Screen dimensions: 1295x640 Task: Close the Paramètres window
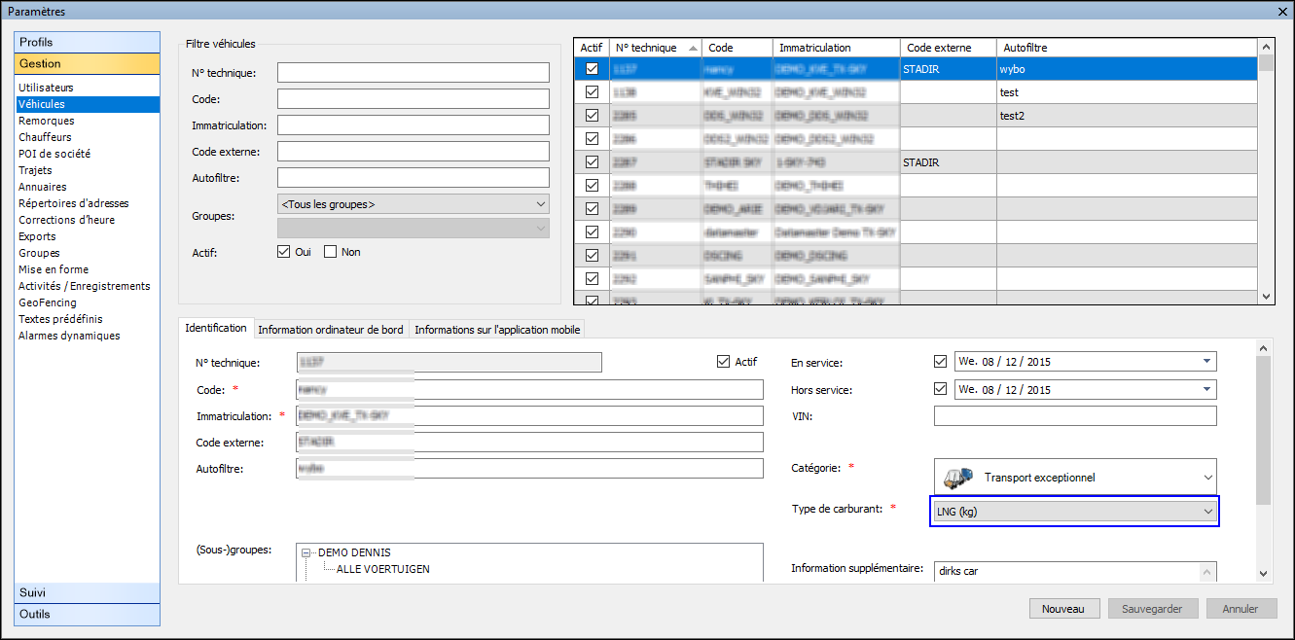(1281, 11)
